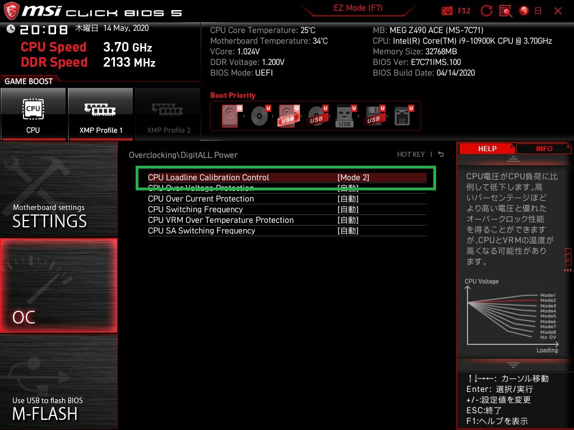Open the OC overclocking section
574x430 pixels.
pos(58,286)
